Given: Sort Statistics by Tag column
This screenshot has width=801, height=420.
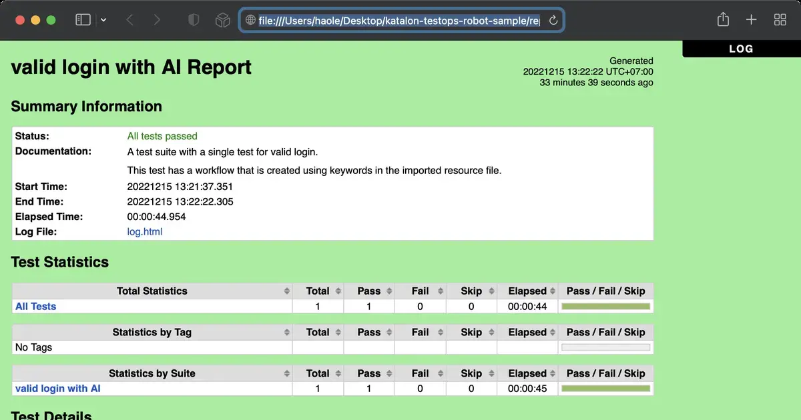Looking at the screenshot, I should pyautogui.click(x=152, y=333).
